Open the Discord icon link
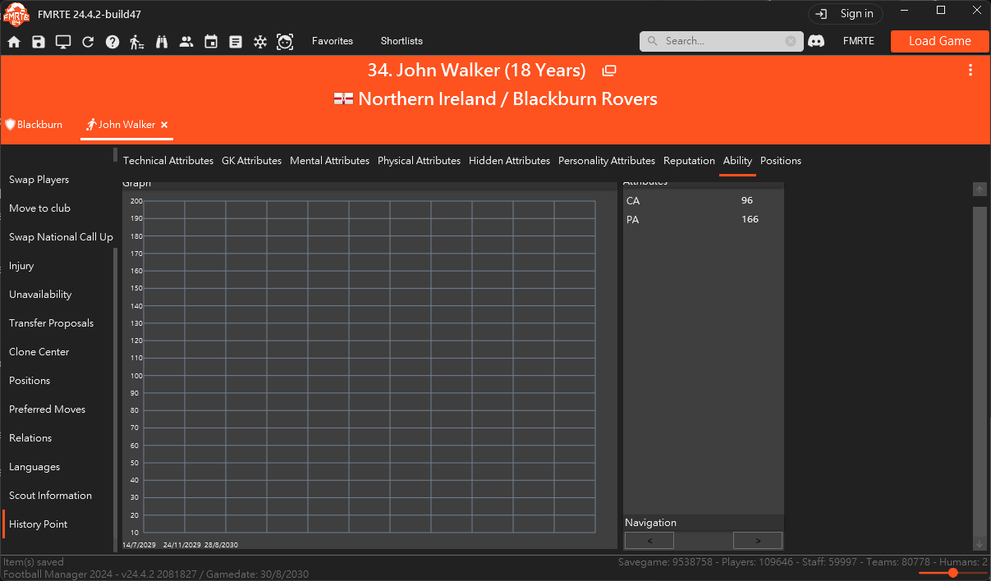Screen dimensions: 991x581 pyautogui.click(x=816, y=41)
